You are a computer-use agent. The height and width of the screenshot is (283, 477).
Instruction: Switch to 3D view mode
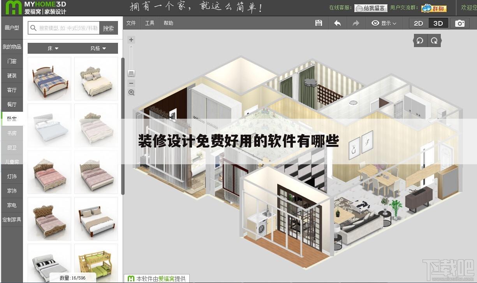tap(438, 23)
